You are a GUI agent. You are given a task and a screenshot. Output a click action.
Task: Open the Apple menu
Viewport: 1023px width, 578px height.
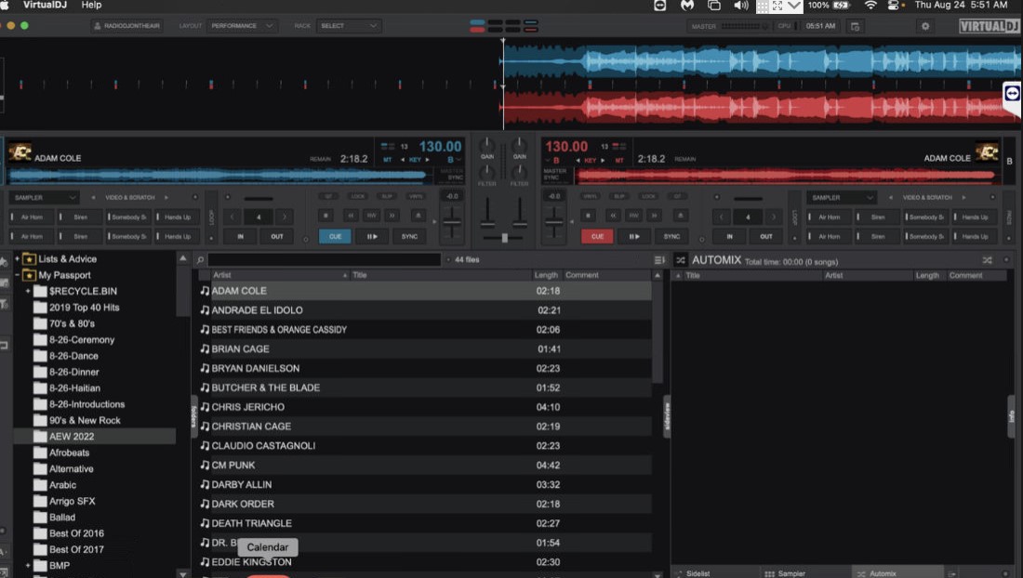coord(5,5)
